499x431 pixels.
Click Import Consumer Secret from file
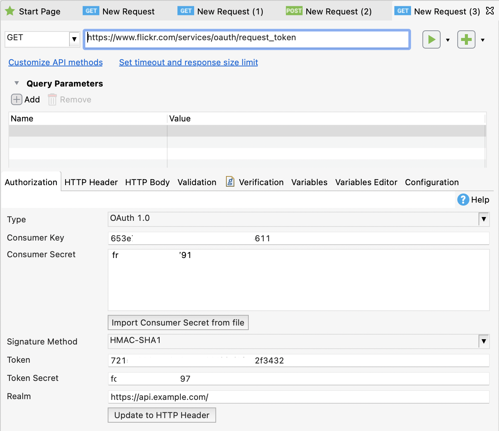pyautogui.click(x=178, y=322)
